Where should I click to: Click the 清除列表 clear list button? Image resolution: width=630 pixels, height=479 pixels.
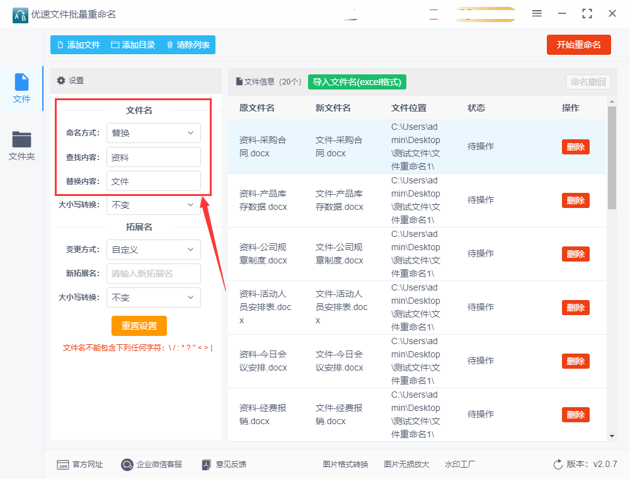pyautogui.click(x=188, y=45)
